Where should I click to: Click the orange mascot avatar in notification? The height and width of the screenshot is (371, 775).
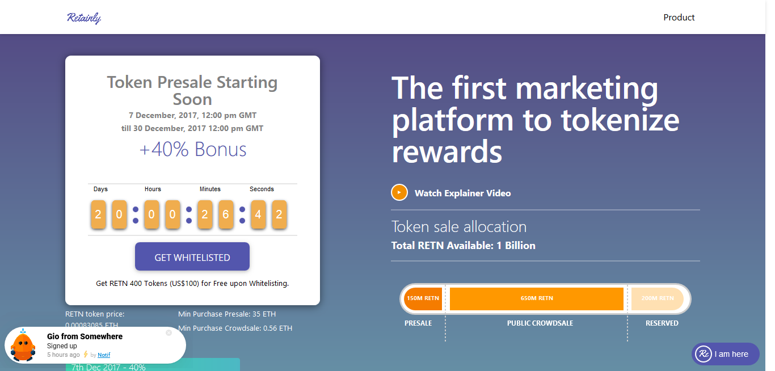[x=23, y=346]
